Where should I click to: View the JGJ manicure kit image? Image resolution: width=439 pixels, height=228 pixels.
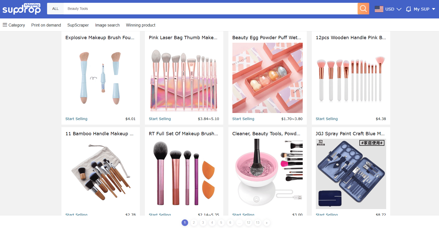pos(351,174)
